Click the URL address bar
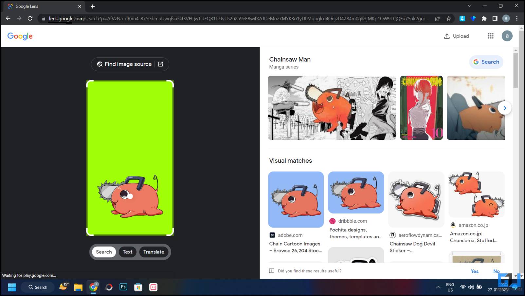The width and height of the screenshot is (525, 296). (x=239, y=19)
